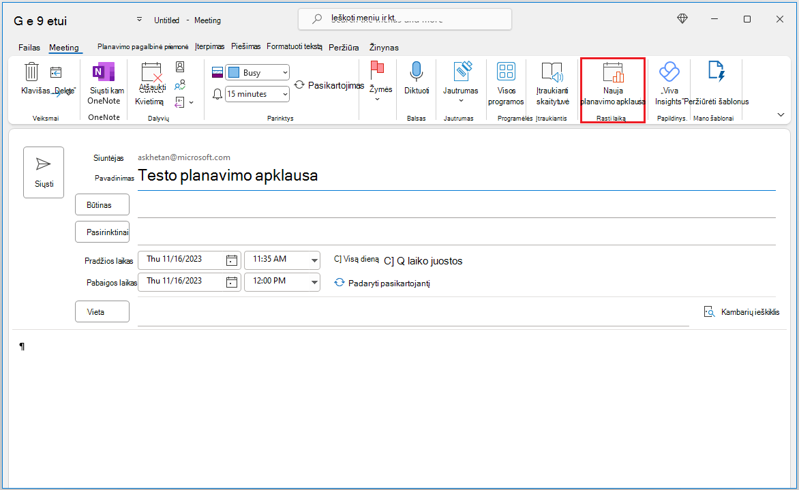Screen dimensions: 799x490
Task: Click in the Pasirinktinai attendees field
Action: pos(457,232)
